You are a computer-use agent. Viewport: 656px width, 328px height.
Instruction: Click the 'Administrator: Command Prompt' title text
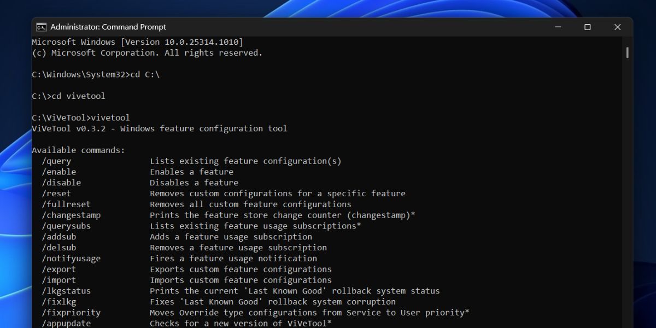pyautogui.click(x=108, y=27)
